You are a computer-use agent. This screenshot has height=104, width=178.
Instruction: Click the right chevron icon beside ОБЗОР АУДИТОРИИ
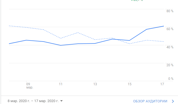pyautogui.click(x=173, y=101)
